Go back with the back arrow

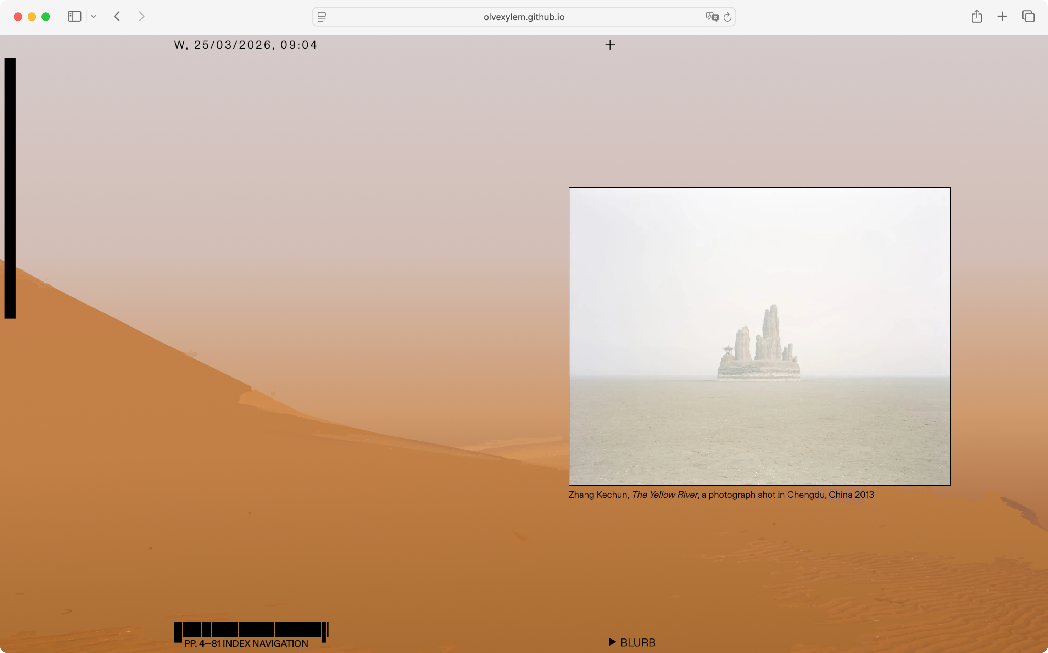tap(117, 16)
